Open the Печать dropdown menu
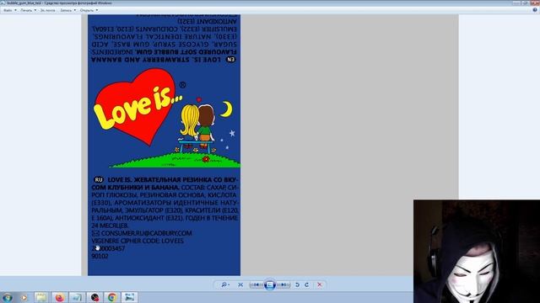The height and width of the screenshot is (303, 540). tap(28, 10)
